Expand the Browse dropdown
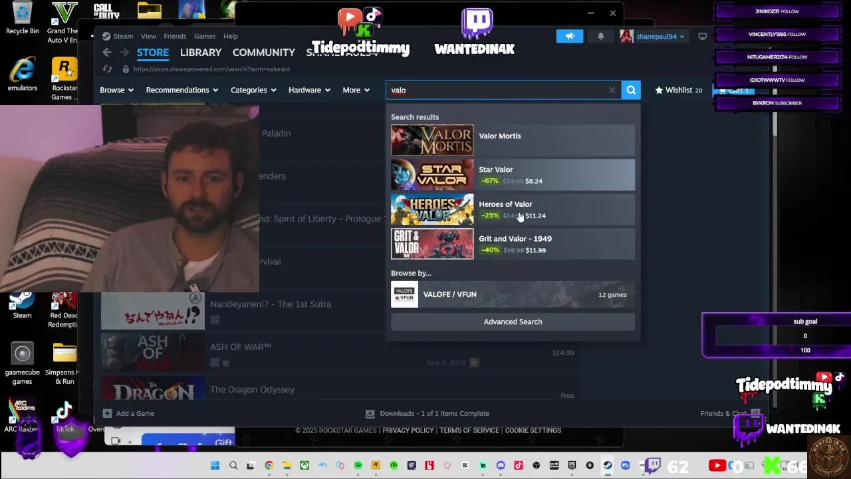The height and width of the screenshot is (479, 851). pos(117,90)
